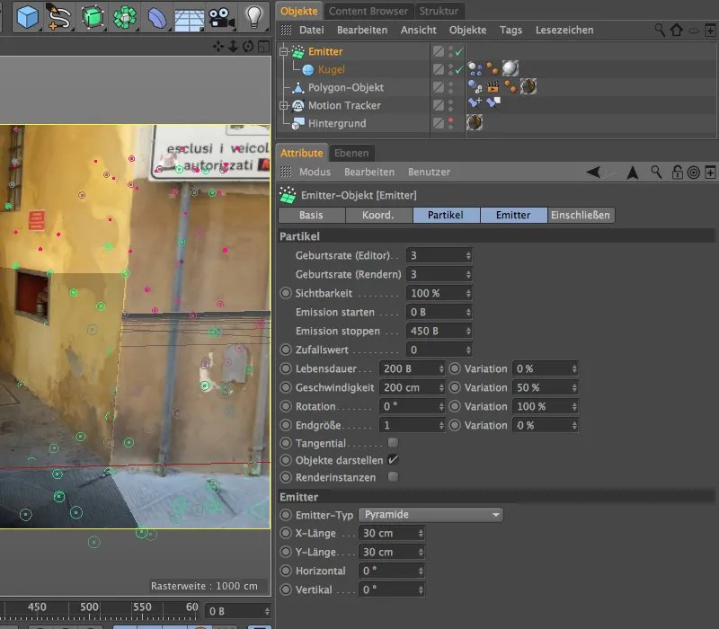The width and height of the screenshot is (719, 629).
Task: Switch to the Content Browser tab
Action: pos(368,11)
